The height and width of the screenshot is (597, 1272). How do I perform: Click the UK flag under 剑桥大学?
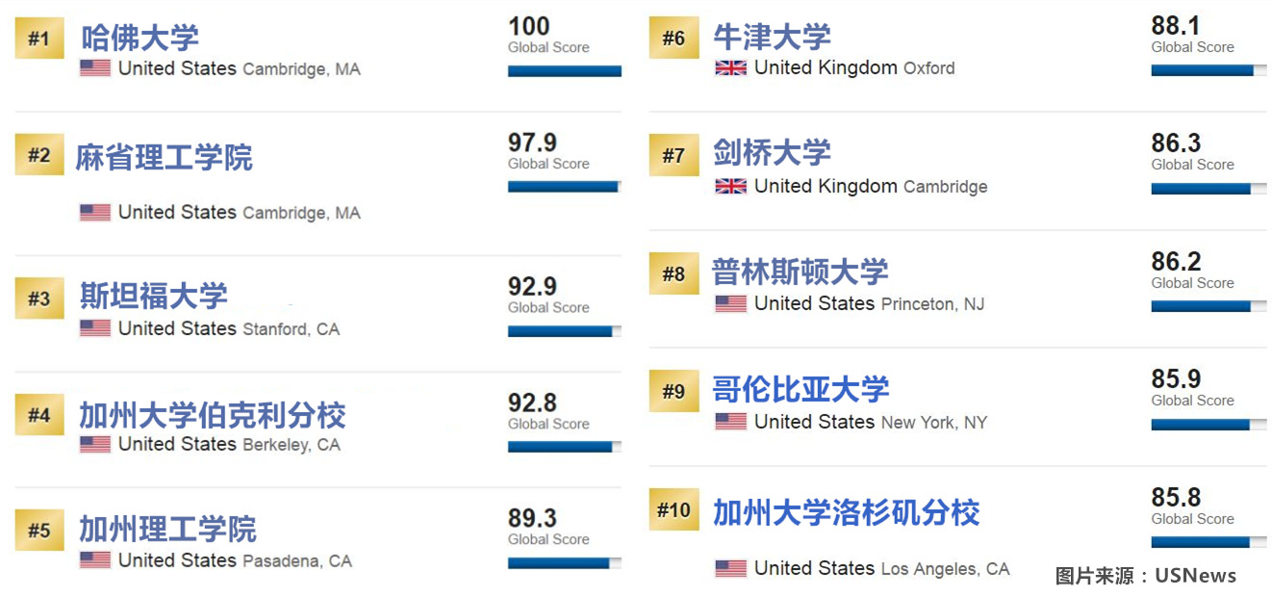pyautogui.click(x=730, y=186)
